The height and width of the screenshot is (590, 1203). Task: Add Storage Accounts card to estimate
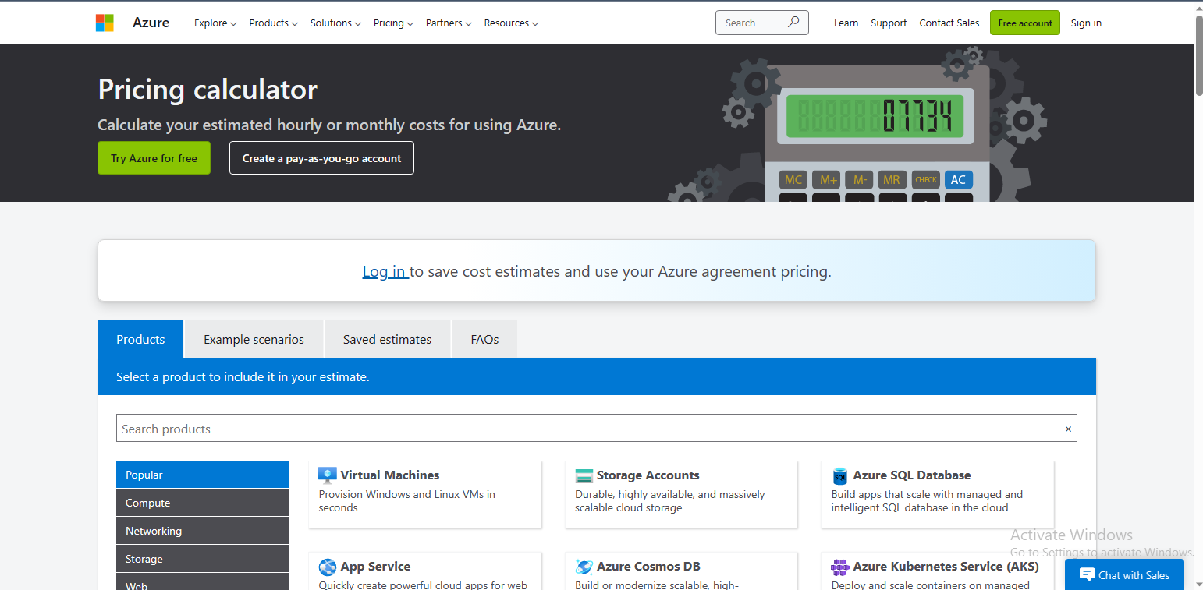(681, 494)
